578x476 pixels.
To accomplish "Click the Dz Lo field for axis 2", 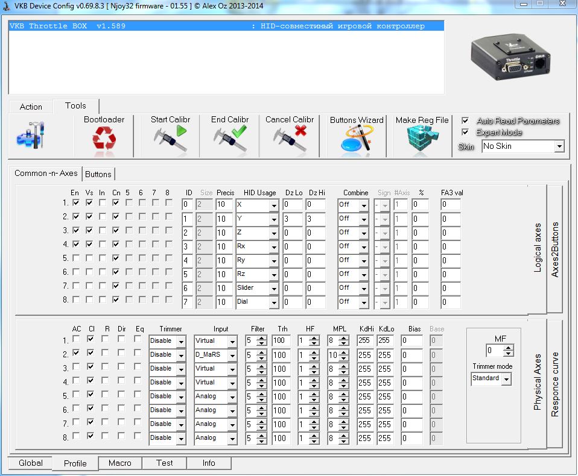I will (x=292, y=219).
